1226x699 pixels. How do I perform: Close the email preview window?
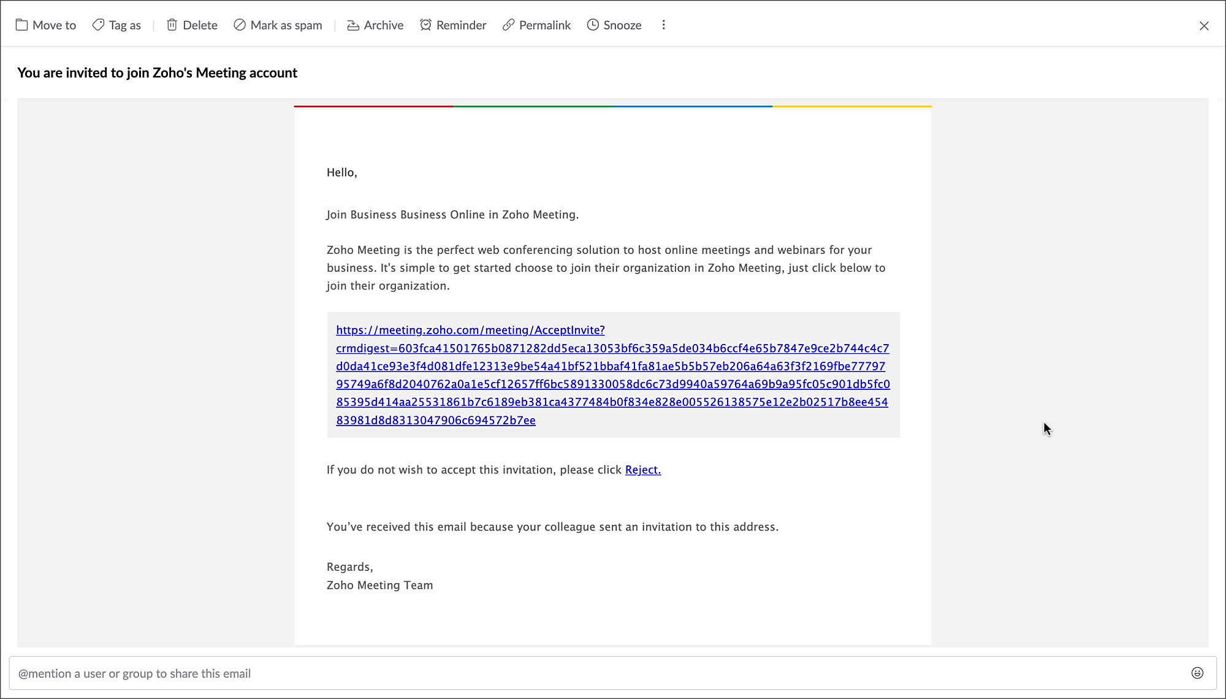(x=1204, y=26)
